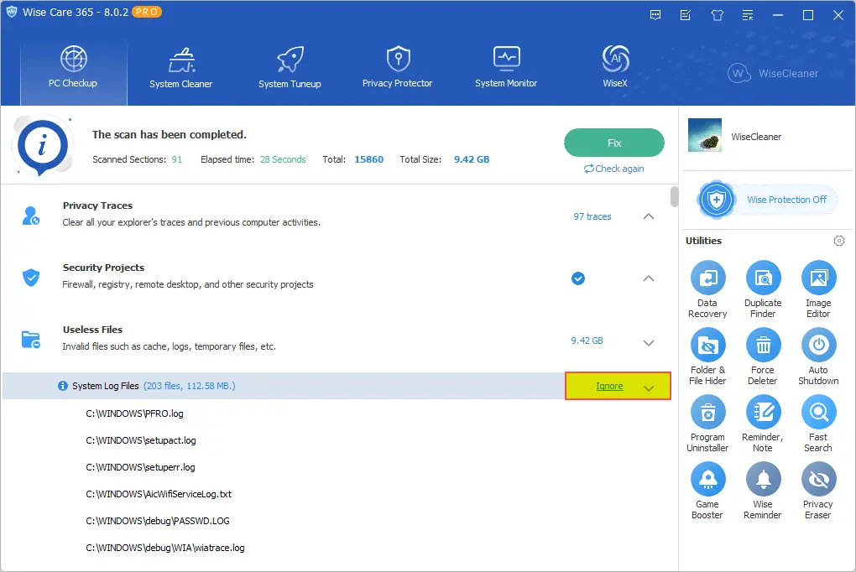This screenshot has width=856, height=572.
Task: Select debug\PASSWD.LOG entry
Action: coord(157,521)
